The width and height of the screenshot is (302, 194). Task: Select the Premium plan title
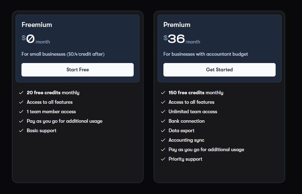point(177,25)
